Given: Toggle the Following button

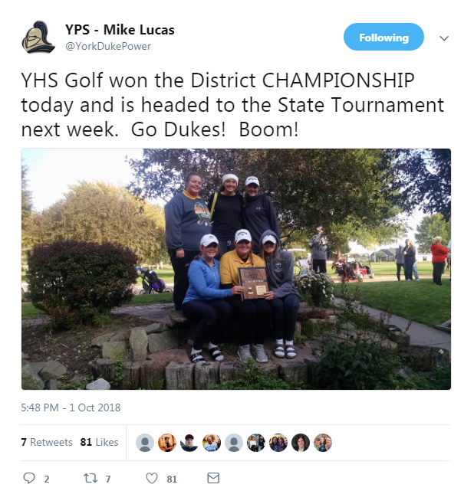Looking at the screenshot, I should [383, 37].
